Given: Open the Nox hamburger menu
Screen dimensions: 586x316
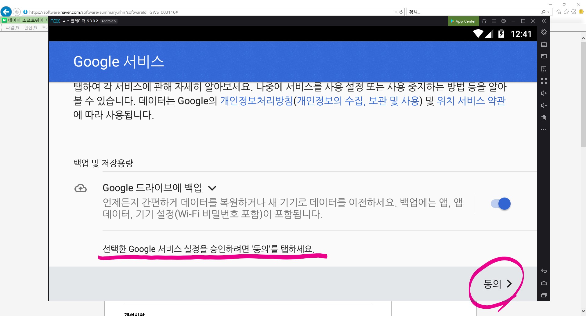Looking at the screenshot, I should point(494,21).
